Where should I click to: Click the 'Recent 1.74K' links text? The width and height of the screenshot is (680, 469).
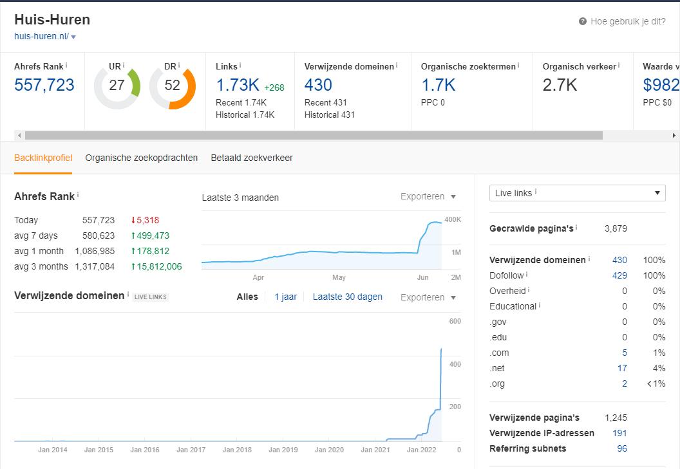pos(241,103)
